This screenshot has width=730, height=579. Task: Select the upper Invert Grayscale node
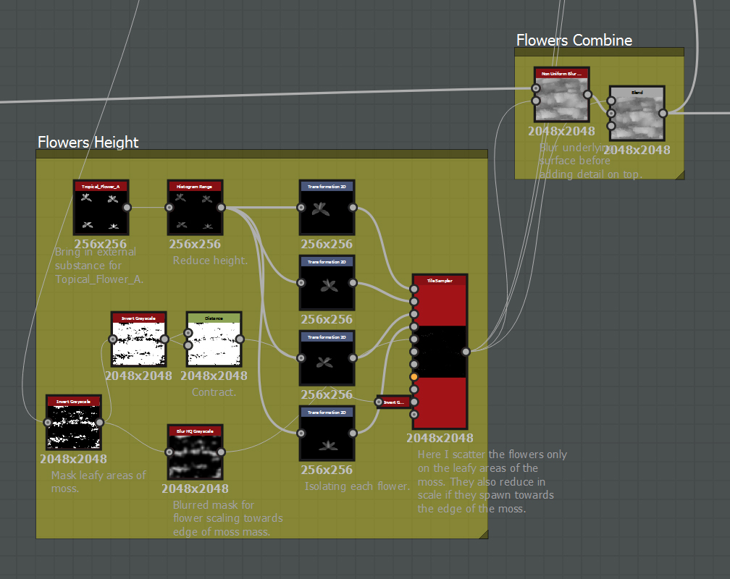138,339
